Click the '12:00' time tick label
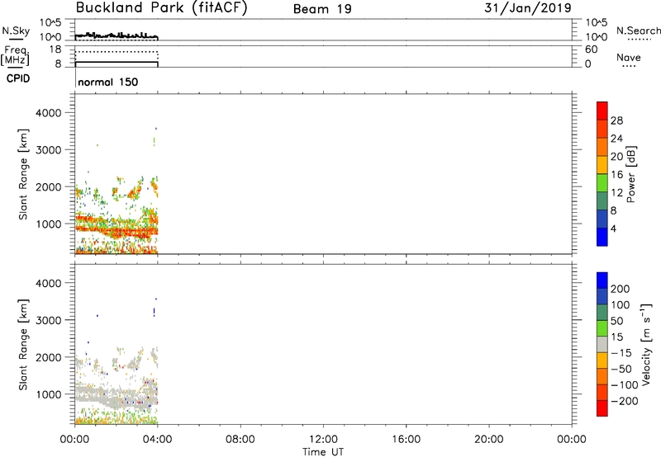This screenshot has height=457, width=661. click(x=323, y=440)
